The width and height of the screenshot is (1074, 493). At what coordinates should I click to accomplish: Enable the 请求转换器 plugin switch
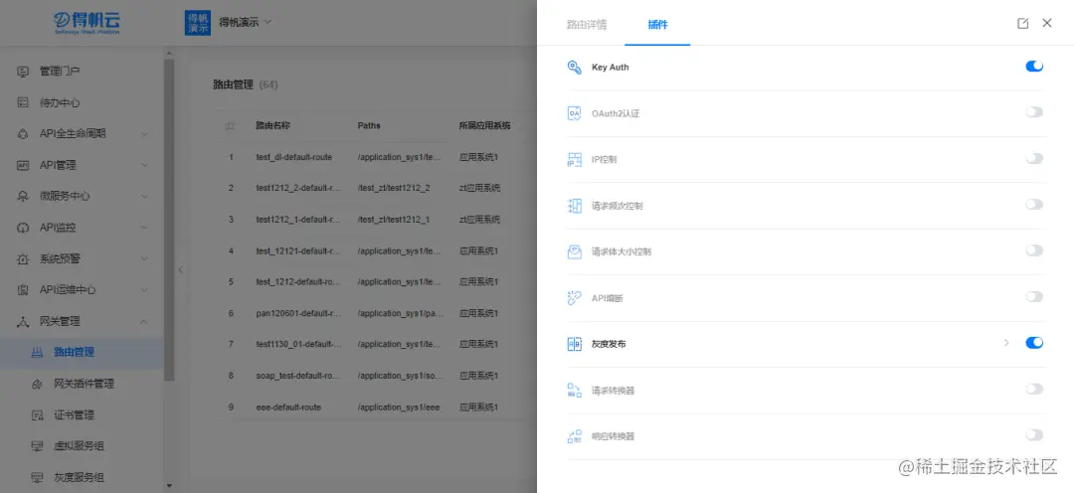click(x=1034, y=389)
